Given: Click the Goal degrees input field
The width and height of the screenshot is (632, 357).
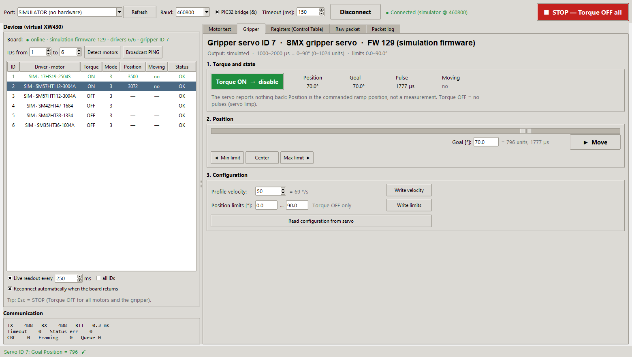Looking at the screenshot, I should pyautogui.click(x=486, y=142).
